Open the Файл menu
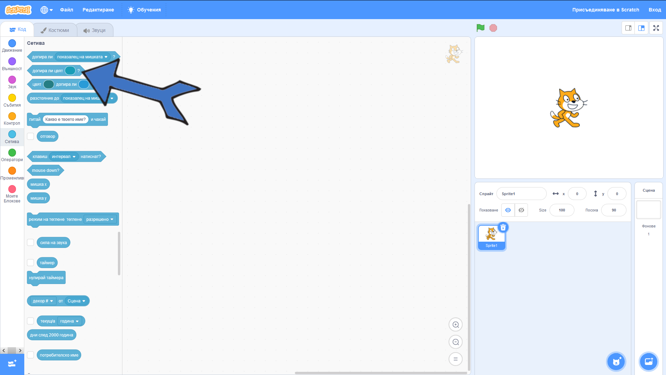This screenshot has width=666, height=375. point(67,10)
